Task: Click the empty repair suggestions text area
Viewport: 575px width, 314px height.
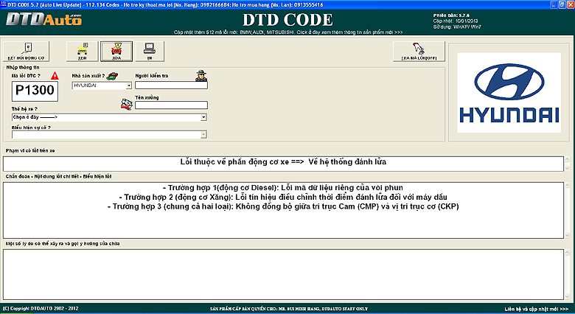Action: coord(283,274)
